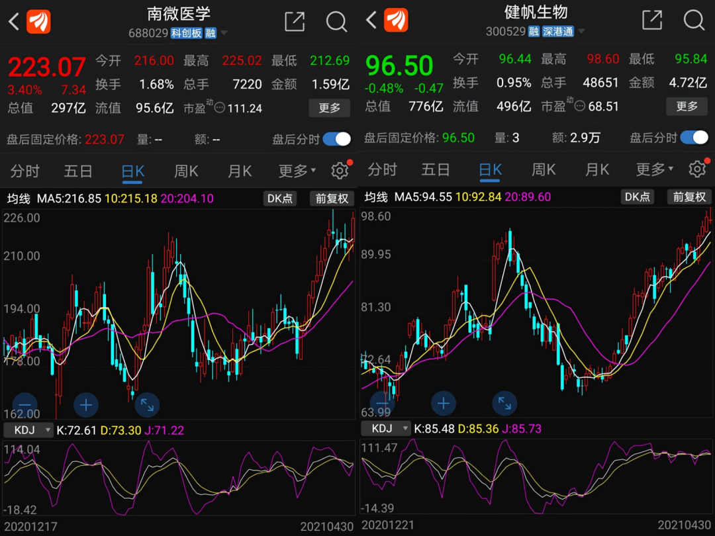Expand the 更多 dropdown in left tab row

coord(293,170)
